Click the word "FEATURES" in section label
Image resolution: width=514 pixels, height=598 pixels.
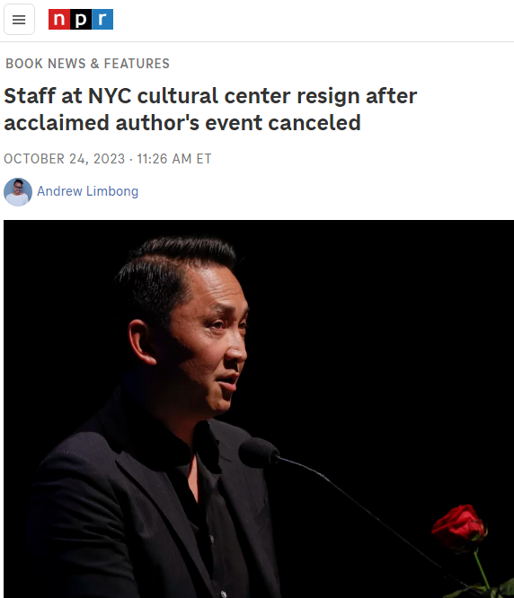[x=137, y=64]
